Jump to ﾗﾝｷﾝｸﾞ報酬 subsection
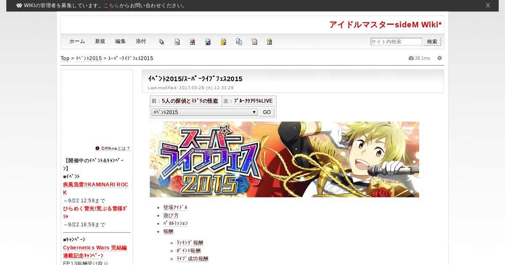The height and width of the screenshot is (265, 505). pyautogui.click(x=190, y=243)
